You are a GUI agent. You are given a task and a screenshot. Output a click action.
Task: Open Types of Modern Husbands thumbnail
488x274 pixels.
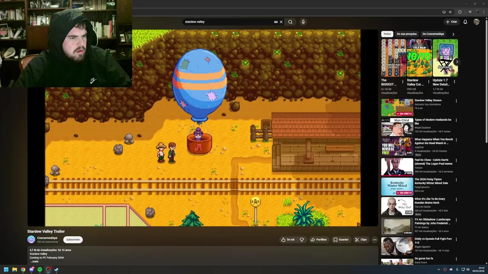pos(397,127)
